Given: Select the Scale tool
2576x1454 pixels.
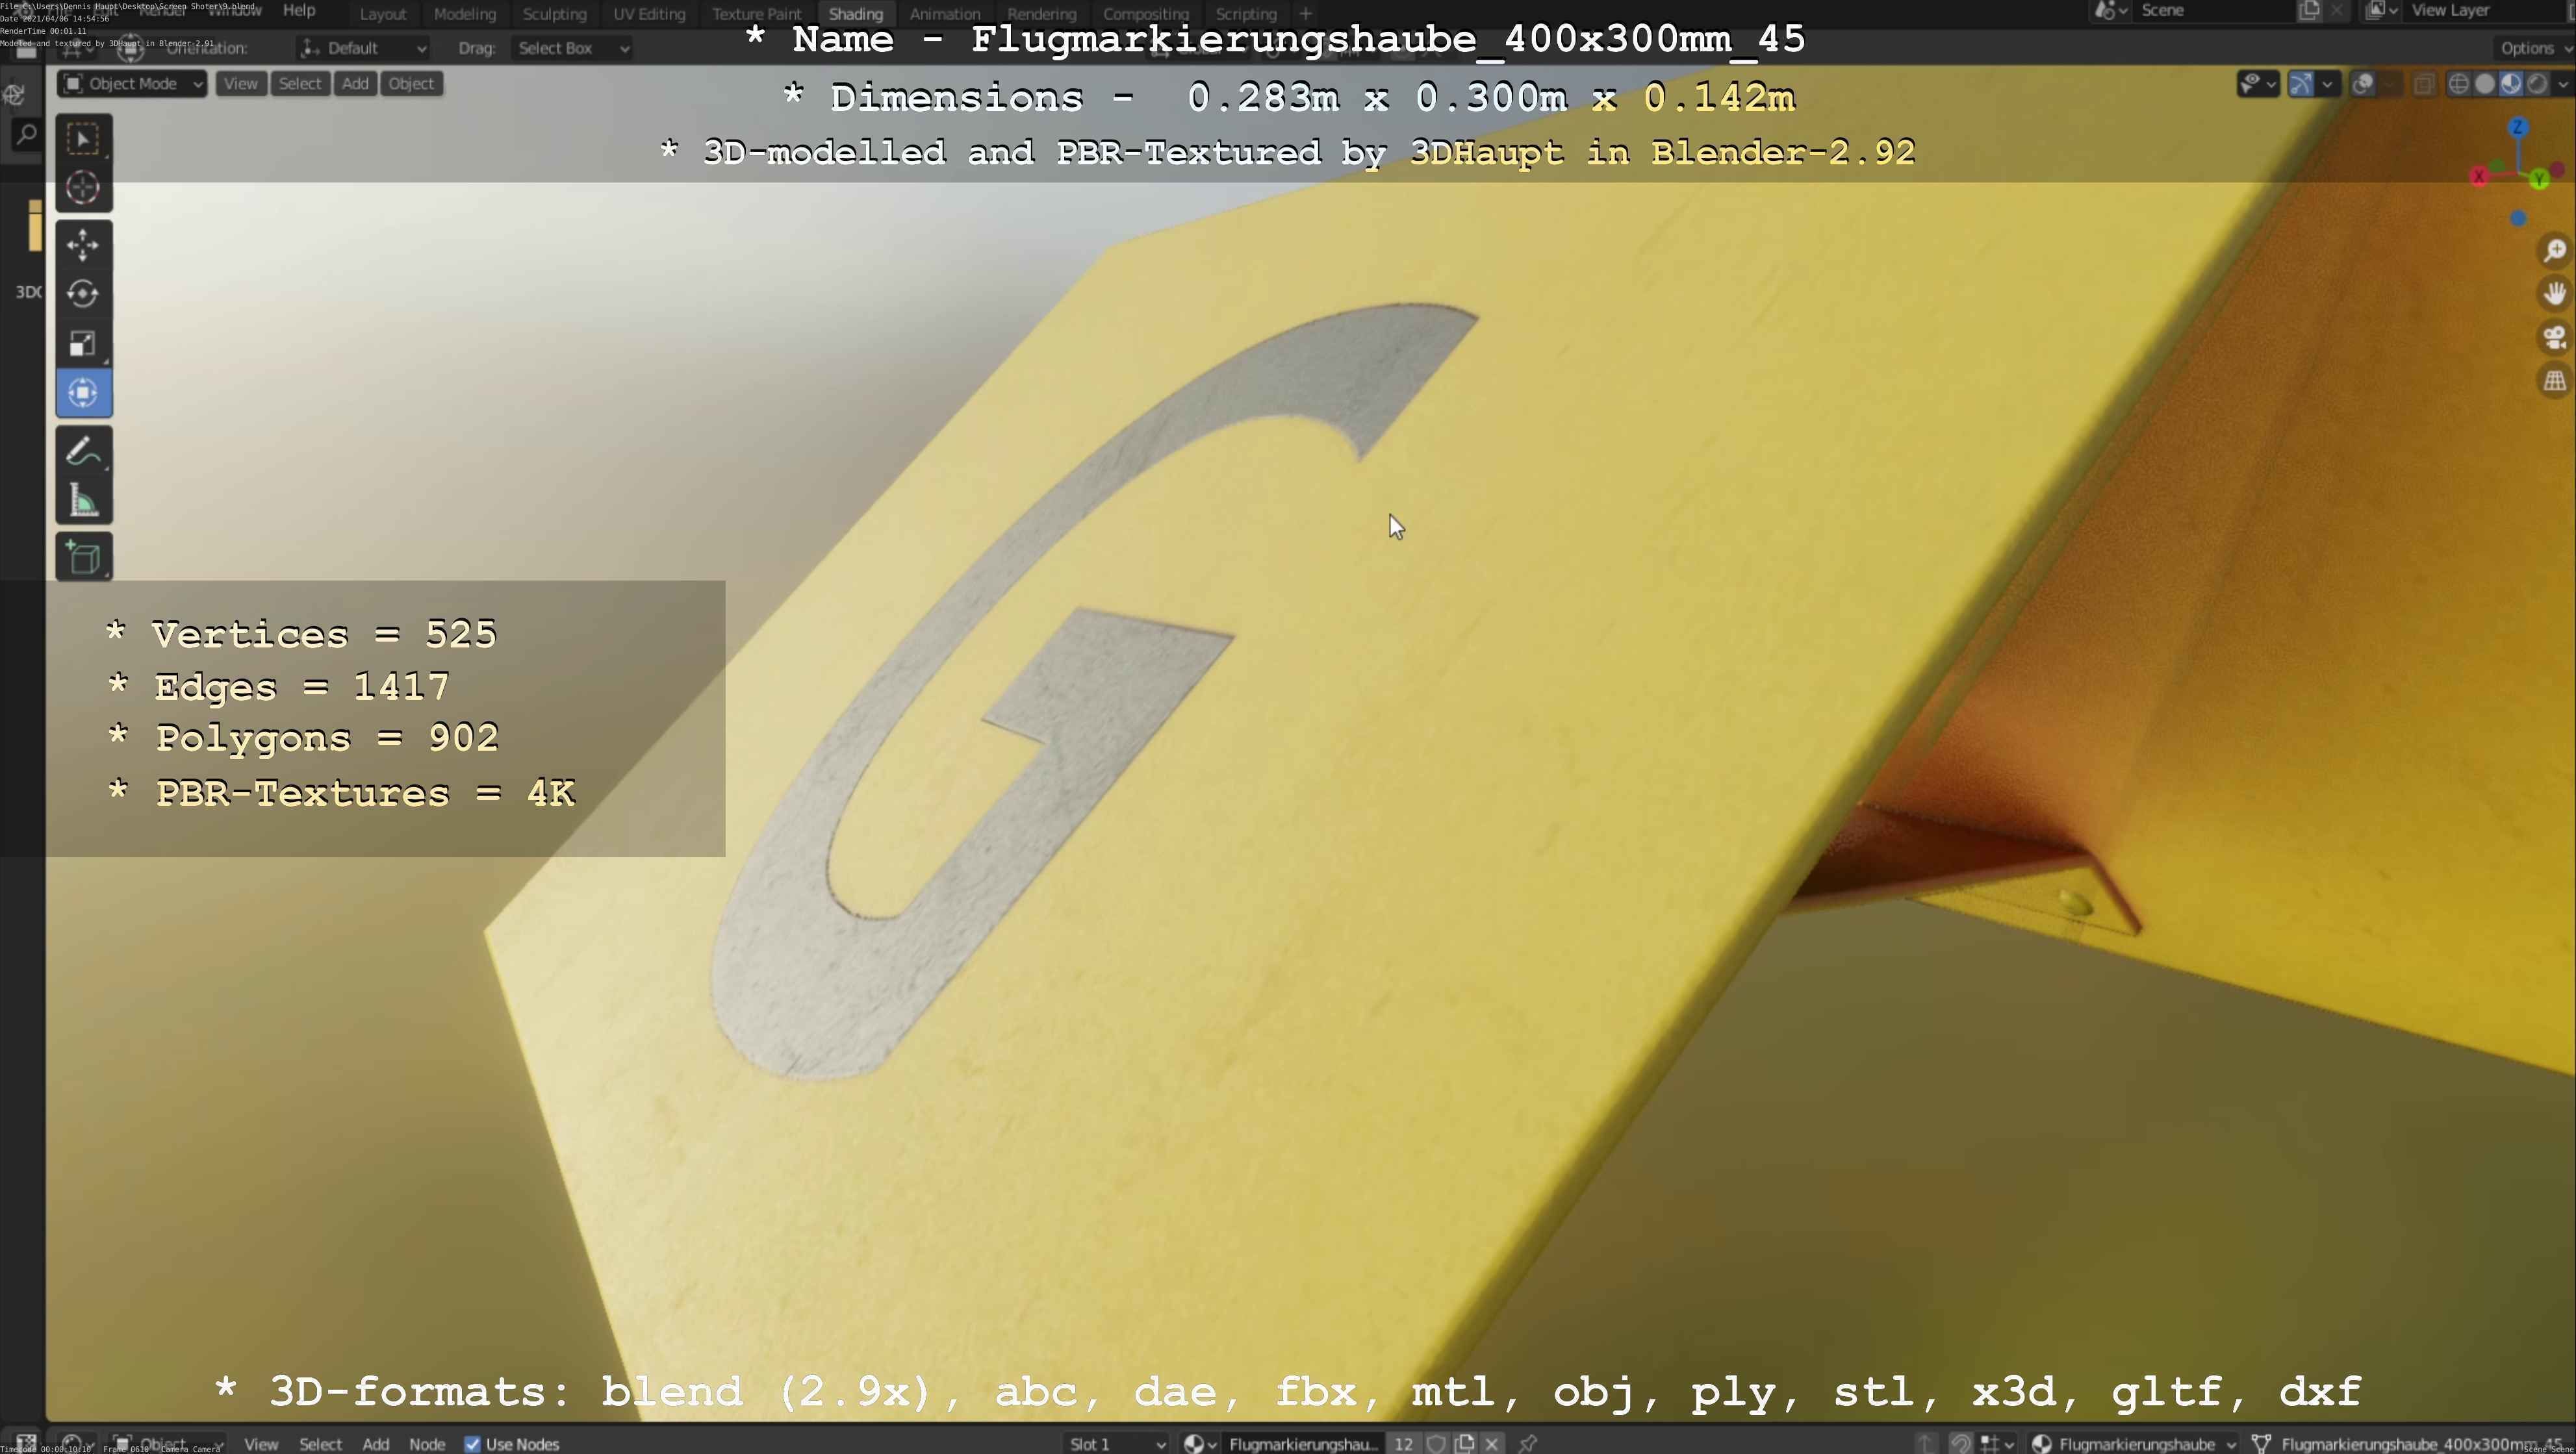Looking at the screenshot, I should [x=83, y=344].
